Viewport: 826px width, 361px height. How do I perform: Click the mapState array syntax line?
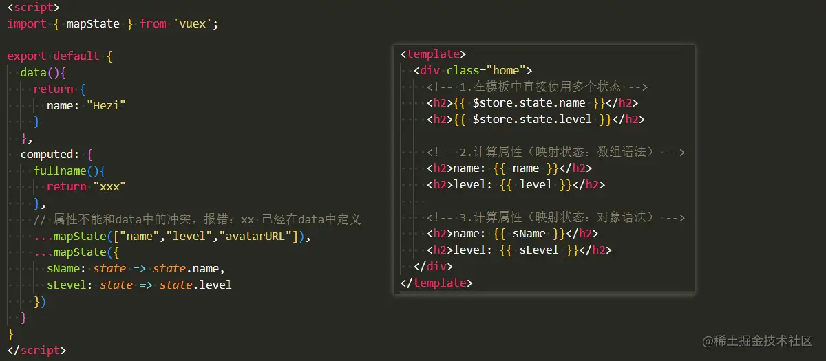[173, 236]
